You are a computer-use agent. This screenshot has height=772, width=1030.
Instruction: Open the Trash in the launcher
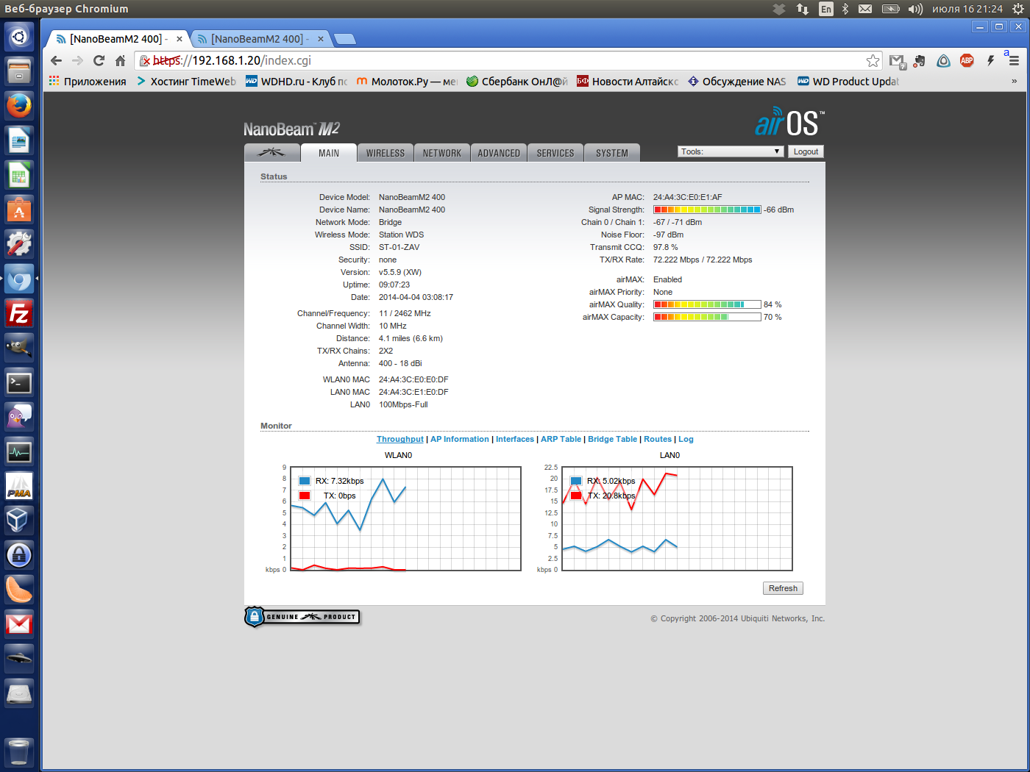tap(19, 753)
